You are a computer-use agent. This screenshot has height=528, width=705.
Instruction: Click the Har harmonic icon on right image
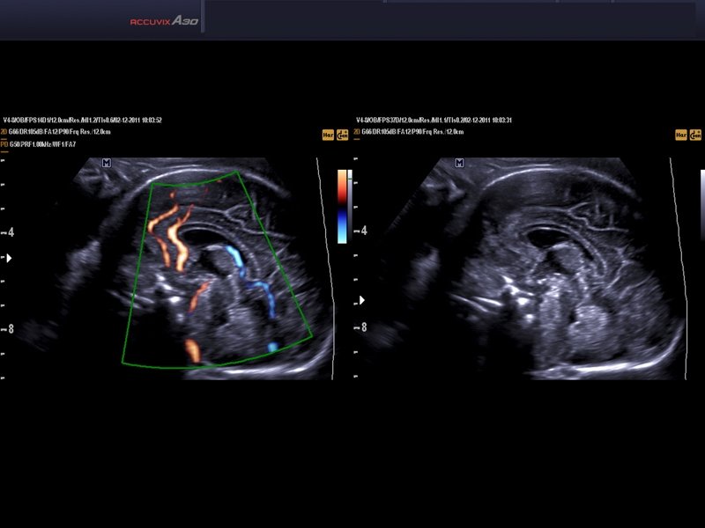tap(680, 135)
